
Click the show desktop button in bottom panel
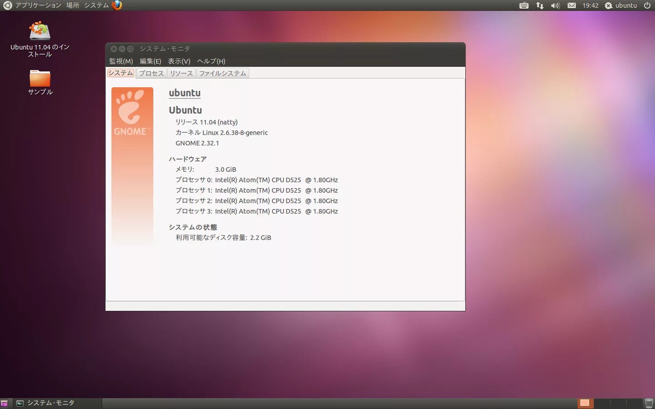pos(5,403)
